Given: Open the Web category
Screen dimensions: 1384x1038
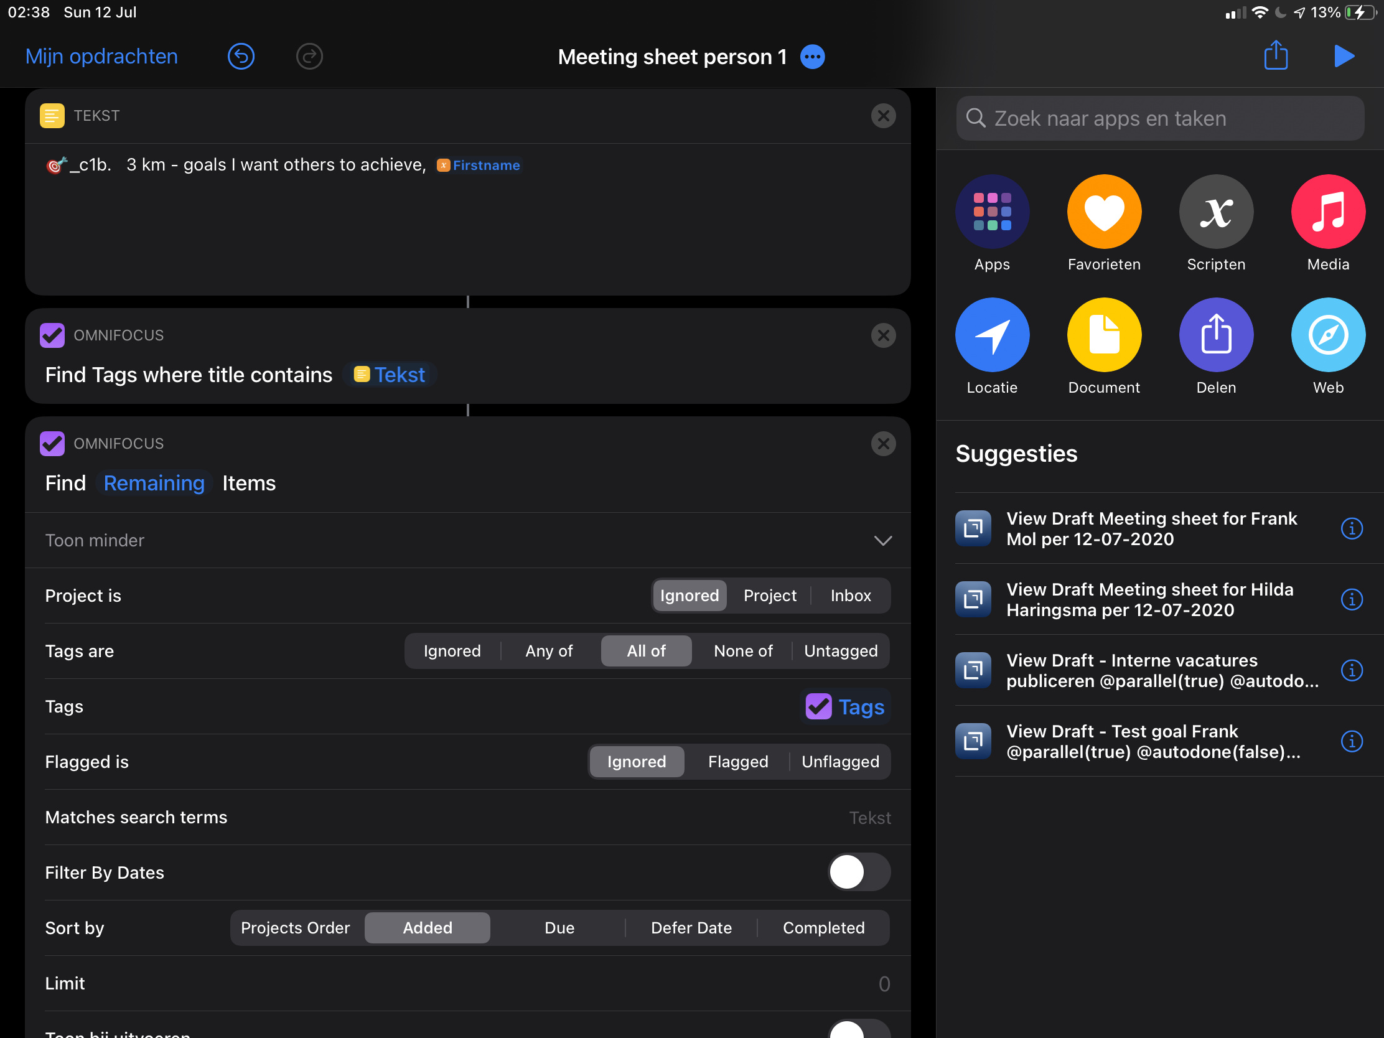Looking at the screenshot, I should pyautogui.click(x=1328, y=347).
